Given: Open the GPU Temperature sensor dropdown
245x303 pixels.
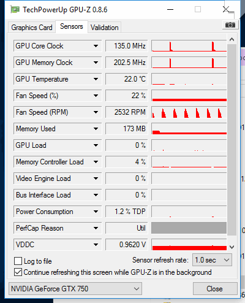Looking at the screenshot, I should point(96,79).
